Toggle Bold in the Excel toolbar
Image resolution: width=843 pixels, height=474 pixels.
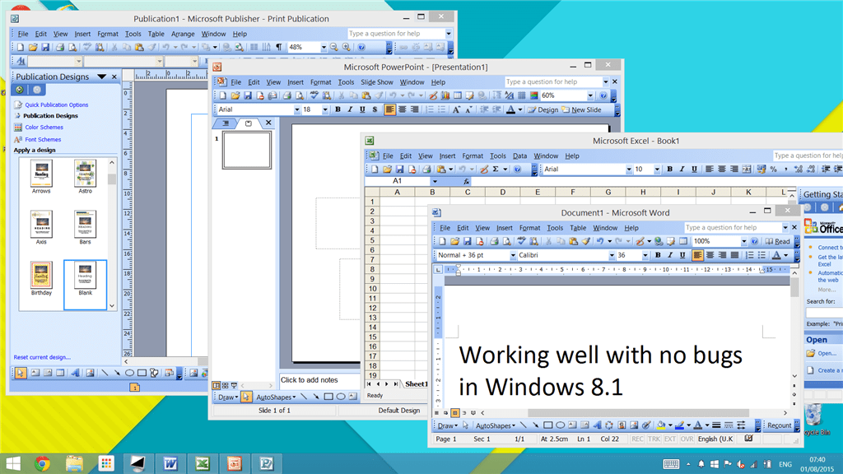click(x=669, y=170)
